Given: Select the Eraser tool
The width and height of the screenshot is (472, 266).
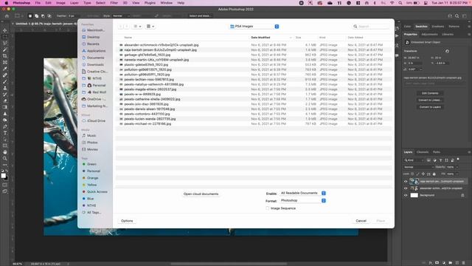Looking at the screenshot, I should click(5, 100).
